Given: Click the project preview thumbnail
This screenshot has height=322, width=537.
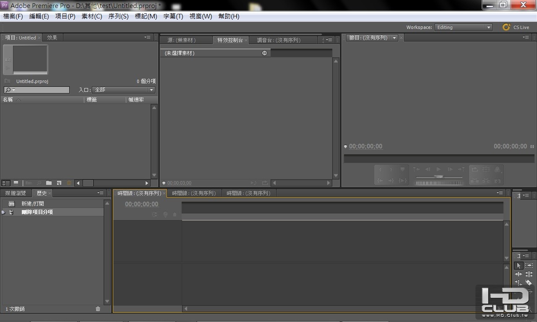Looking at the screenshot, I should coord(30,60).
